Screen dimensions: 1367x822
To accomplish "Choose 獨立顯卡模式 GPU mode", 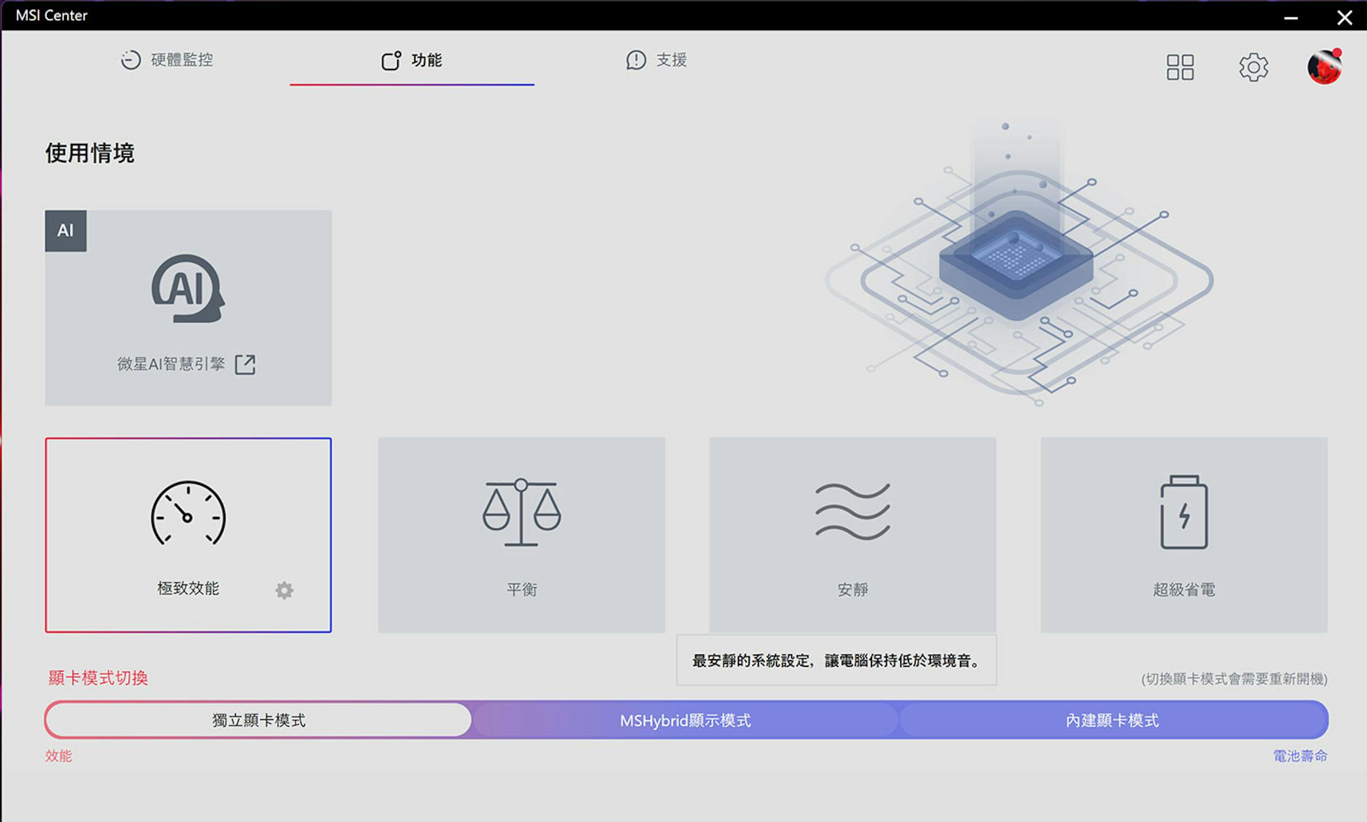I will coord(258,720).
